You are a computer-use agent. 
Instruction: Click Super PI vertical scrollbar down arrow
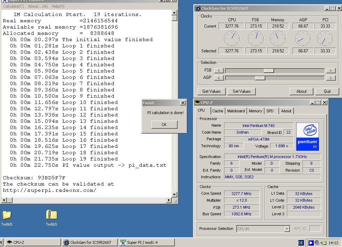pos(174,194)
